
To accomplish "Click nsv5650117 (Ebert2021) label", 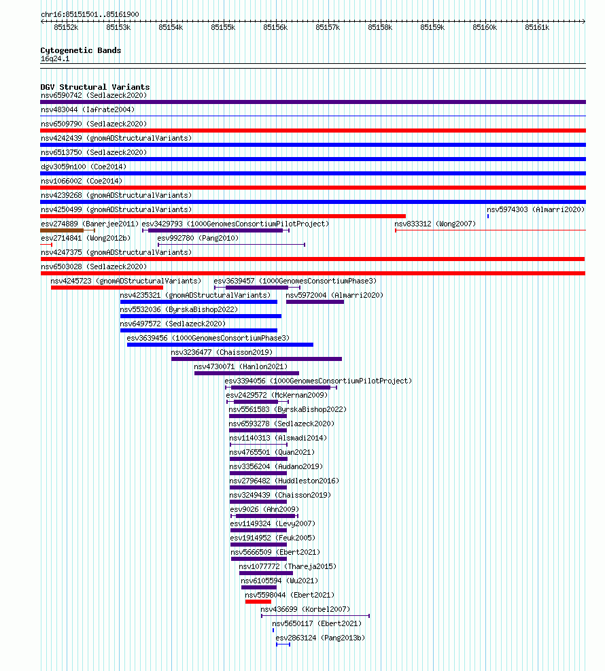I will 317,623.
